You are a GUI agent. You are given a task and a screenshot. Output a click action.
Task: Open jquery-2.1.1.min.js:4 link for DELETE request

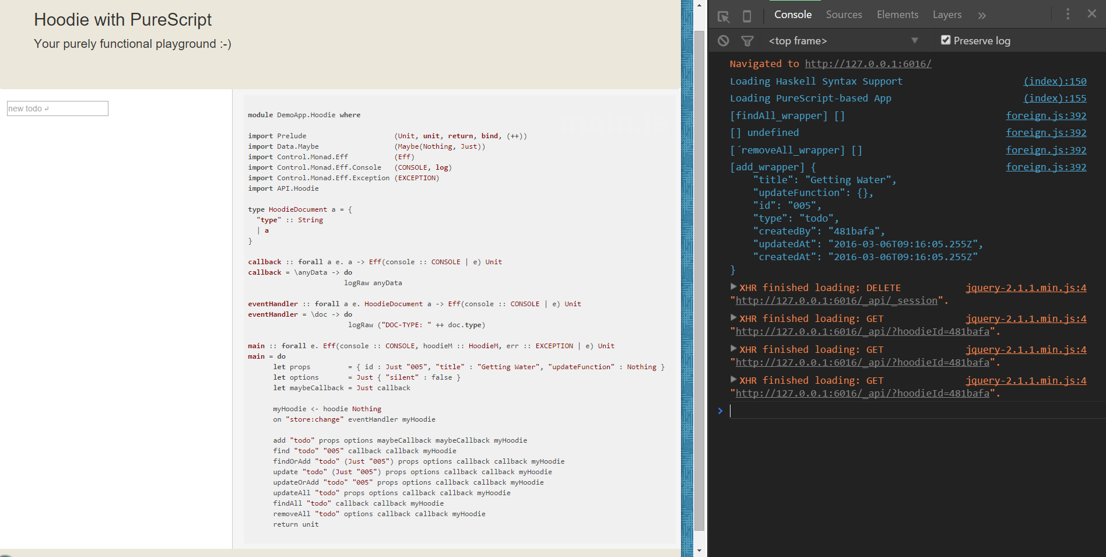click(x=1026, y=288)
